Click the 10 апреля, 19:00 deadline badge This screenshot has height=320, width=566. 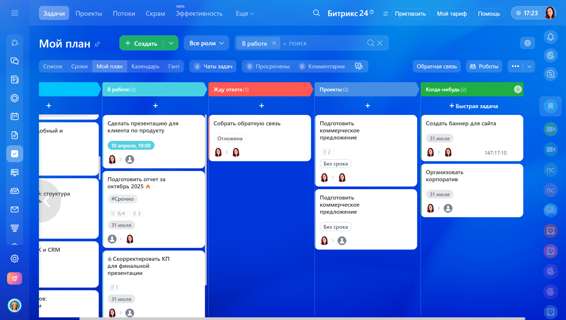tap(131, 145)
